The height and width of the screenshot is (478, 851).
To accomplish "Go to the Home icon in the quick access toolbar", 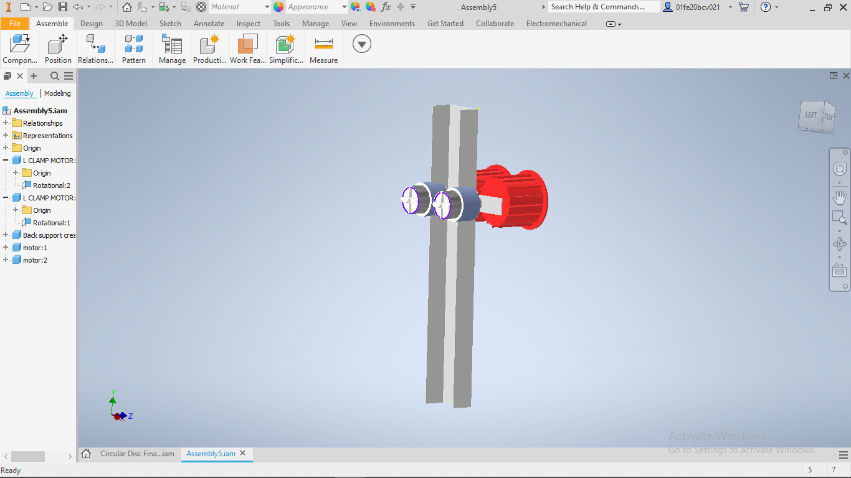I will (127, 7).
